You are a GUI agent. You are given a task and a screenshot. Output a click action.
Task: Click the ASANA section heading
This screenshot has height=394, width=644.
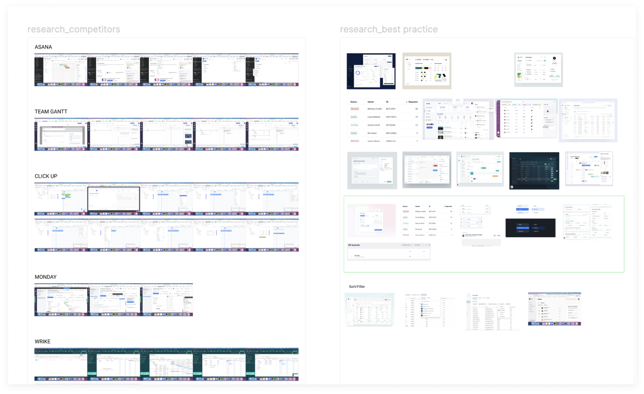pyautogui.click(x=43, y=47)
